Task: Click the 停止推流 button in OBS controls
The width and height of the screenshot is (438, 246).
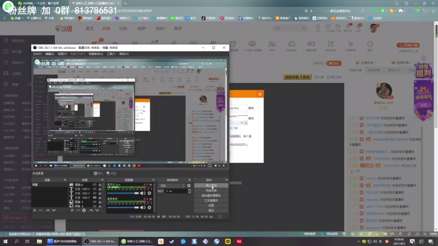Action: [211, 185]
